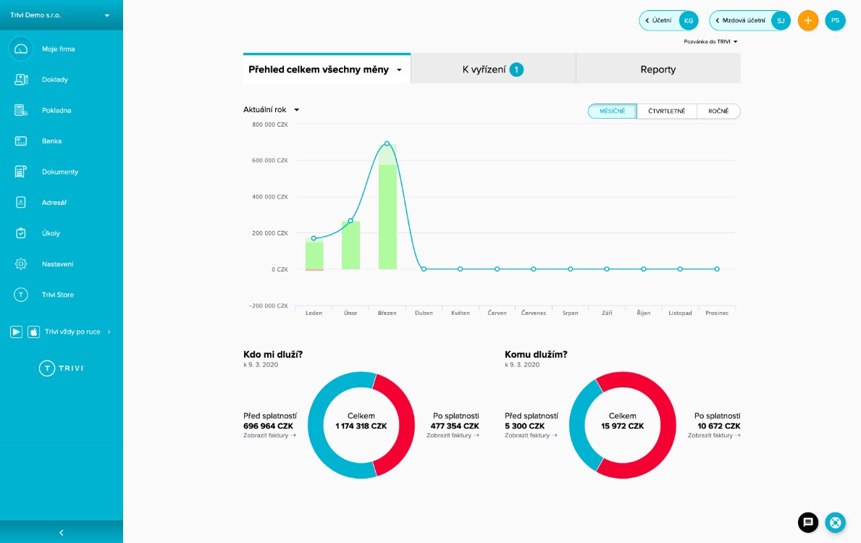Viewport: 861px width, 543px height.
Task: Switch to the K vyřízení tab
Action: pyautogui.click(x=493, y=70)
